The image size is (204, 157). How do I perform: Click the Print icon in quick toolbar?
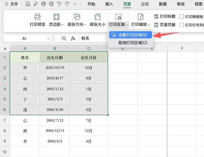point(44,4)
